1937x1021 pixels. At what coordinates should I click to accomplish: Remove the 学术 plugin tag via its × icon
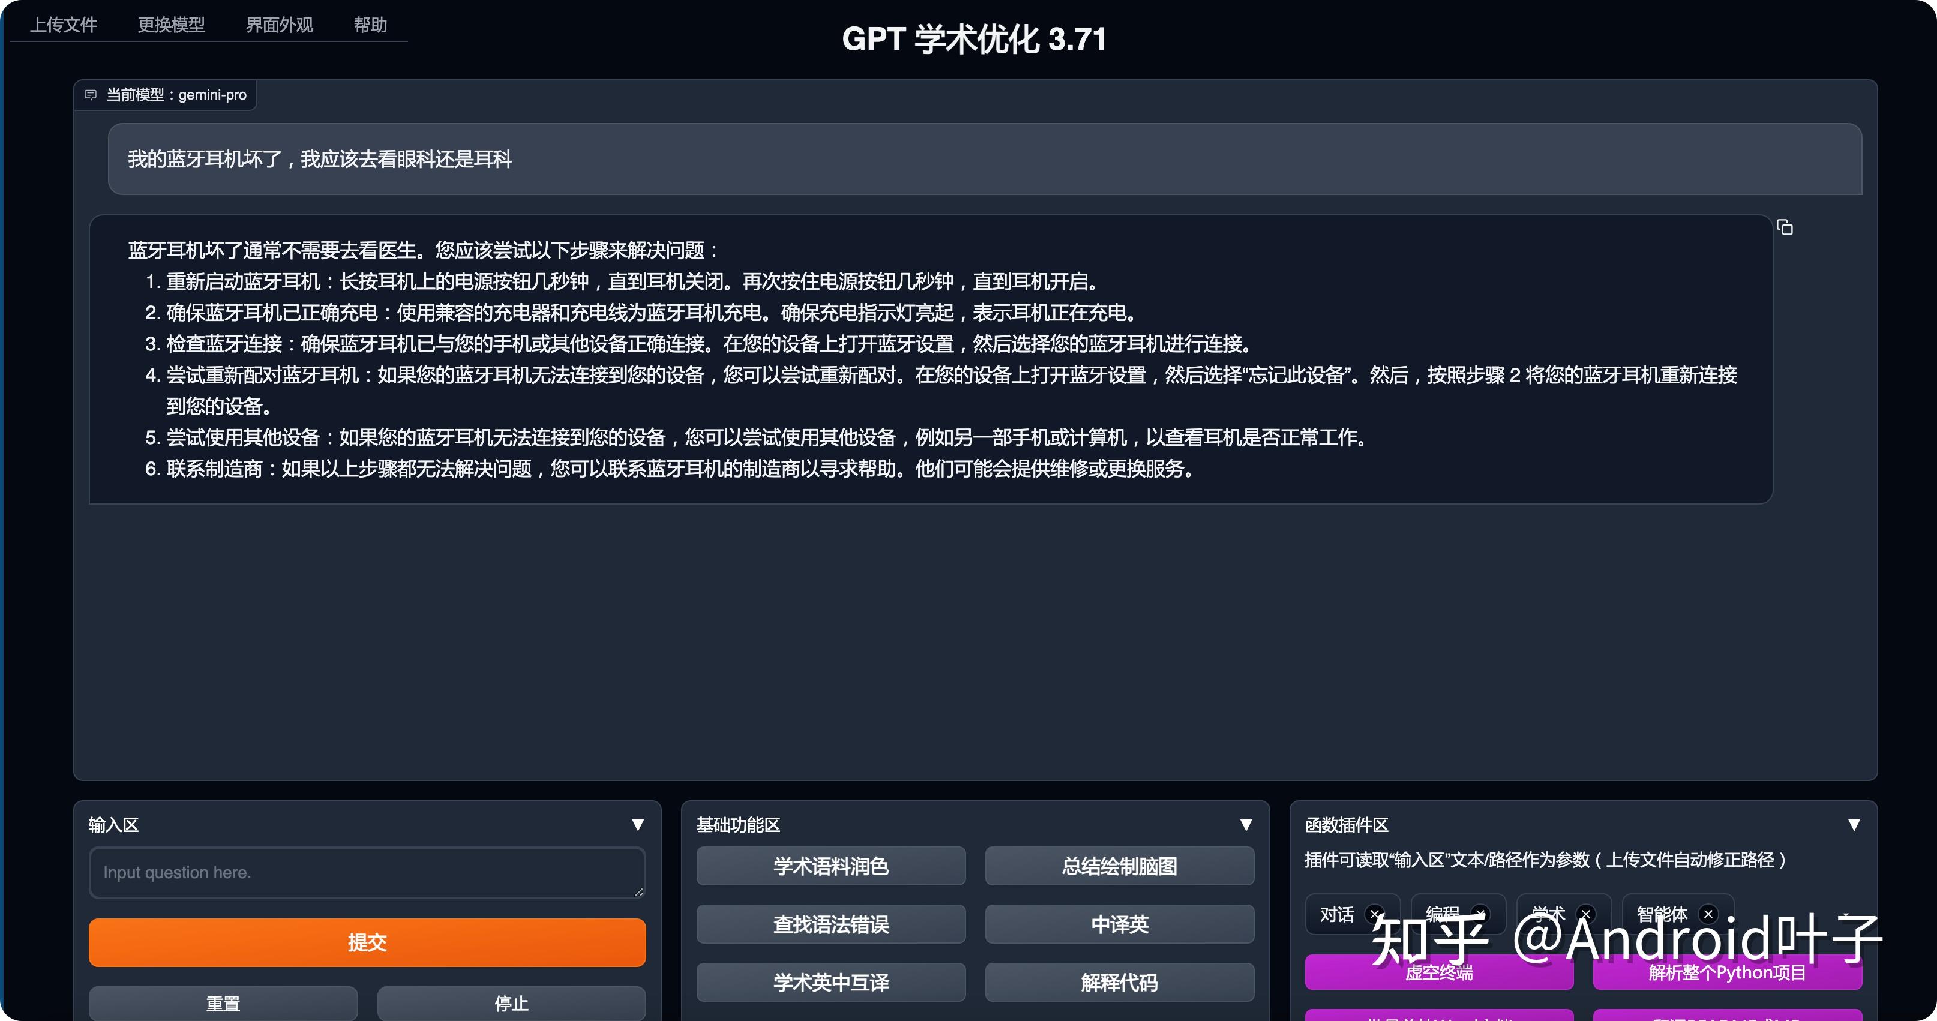point(1587,914)
